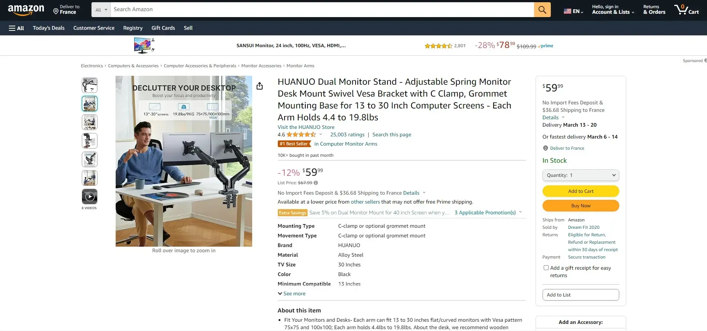Viewport: 707px width, 331px height.
Task: Expand the 3 Applicable Promotion(s) chevron
Action: click(520, 212)
